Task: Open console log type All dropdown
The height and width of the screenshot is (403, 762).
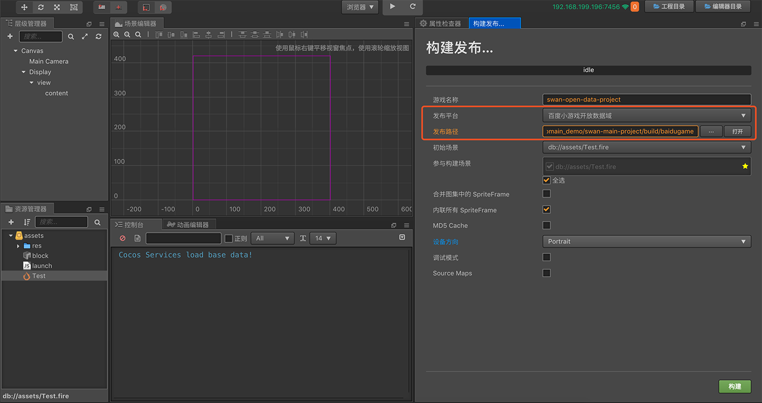Action: 273,238
